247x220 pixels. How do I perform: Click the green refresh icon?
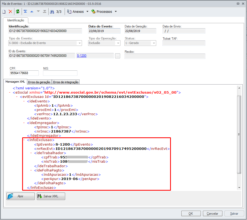(x=18, y=11)
